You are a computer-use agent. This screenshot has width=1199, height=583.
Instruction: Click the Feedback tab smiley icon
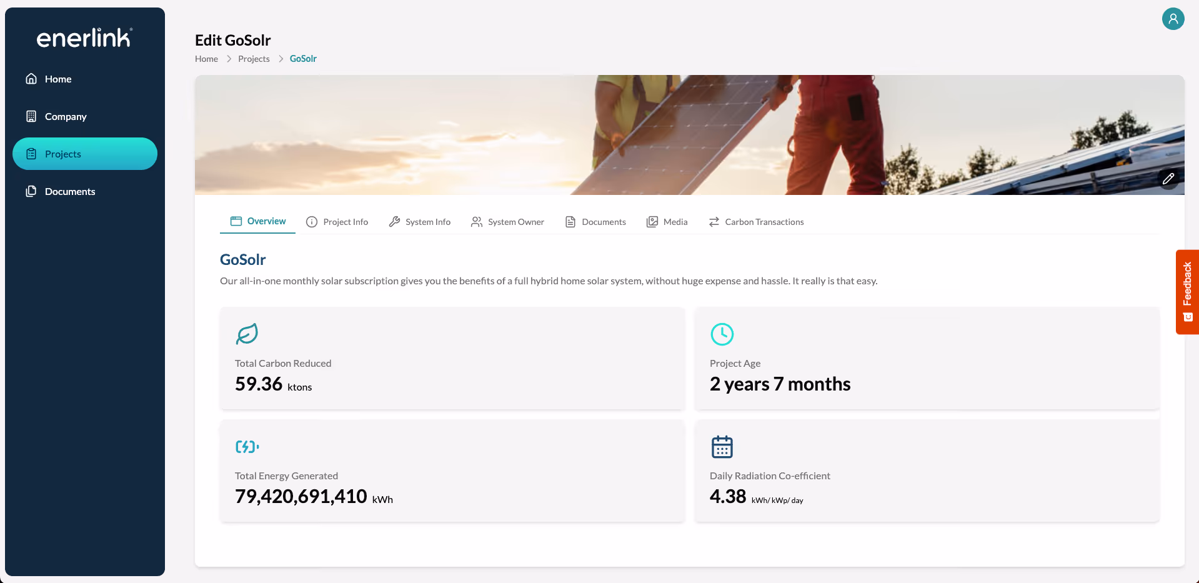[x=1188, y=317]
